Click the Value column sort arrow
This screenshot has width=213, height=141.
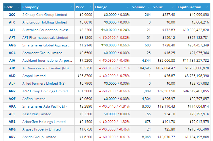coord(173,7)
